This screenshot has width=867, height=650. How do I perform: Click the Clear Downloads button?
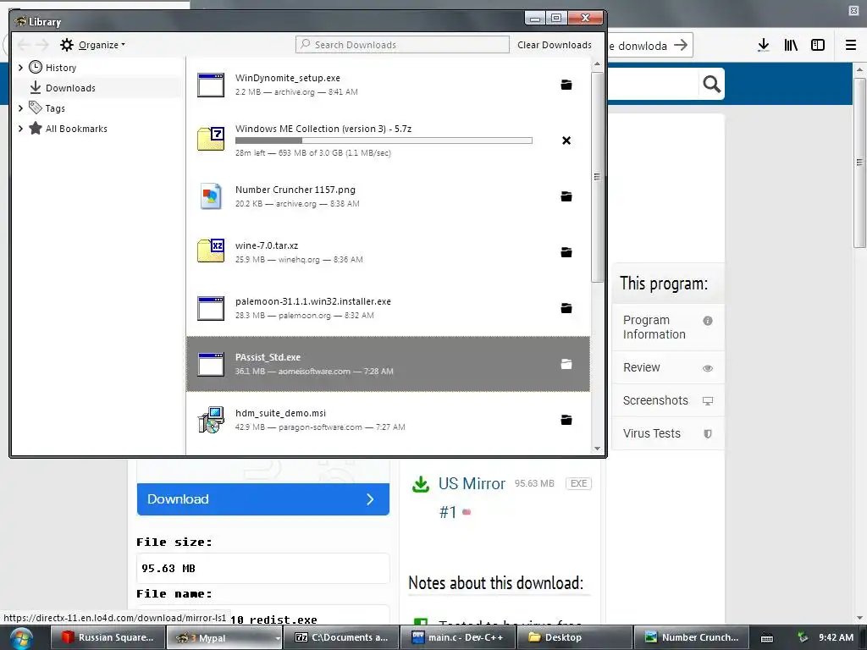click(554, 45)
